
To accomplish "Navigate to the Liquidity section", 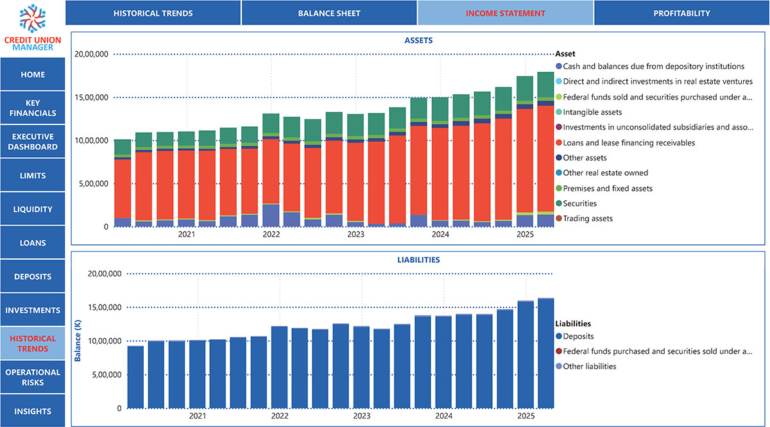I will click(x=33, y=209).
